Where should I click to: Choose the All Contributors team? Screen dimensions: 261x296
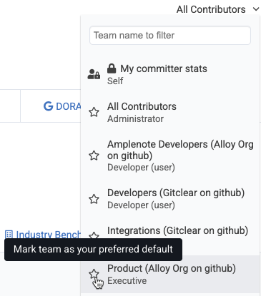[170, 112]
